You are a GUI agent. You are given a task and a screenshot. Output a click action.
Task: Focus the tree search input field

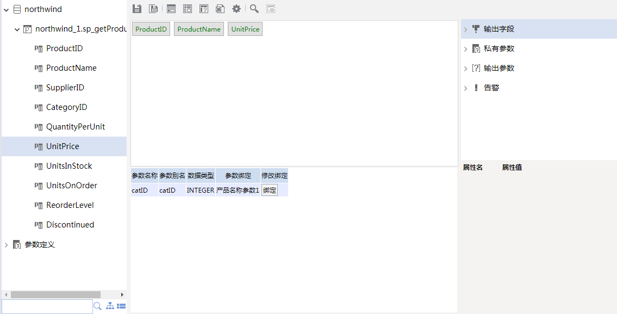click(x=47, y=306)
